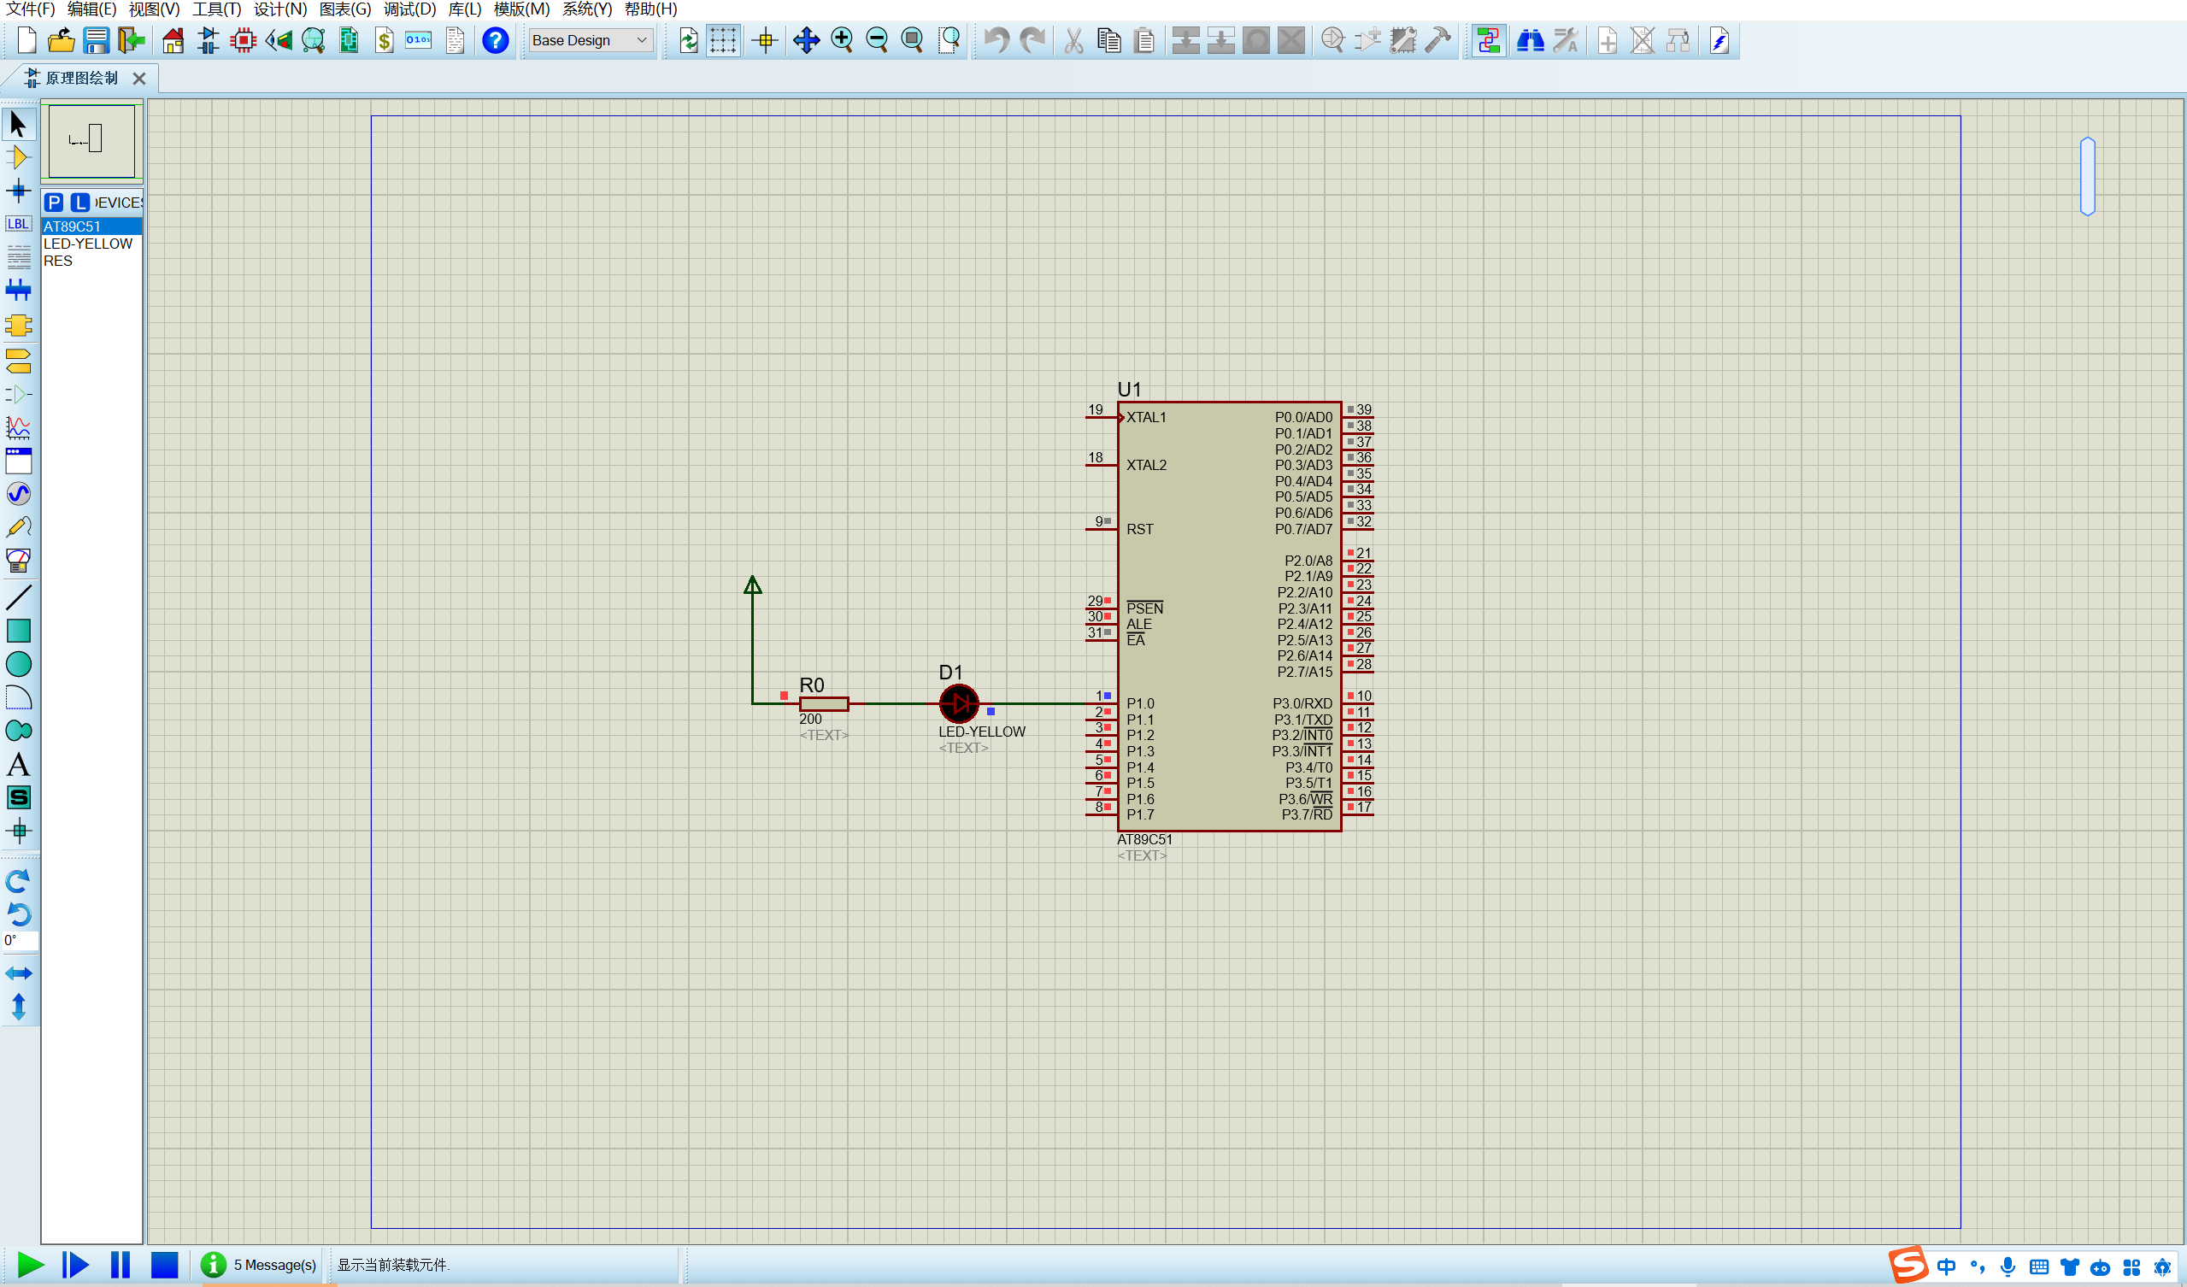Image resolution: width=2187 pixels, height=1287 pixels.
Task: Open the 文件(F) menu
Action: (31, 9)
